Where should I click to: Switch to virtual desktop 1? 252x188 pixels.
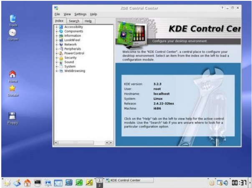(99, 180)
